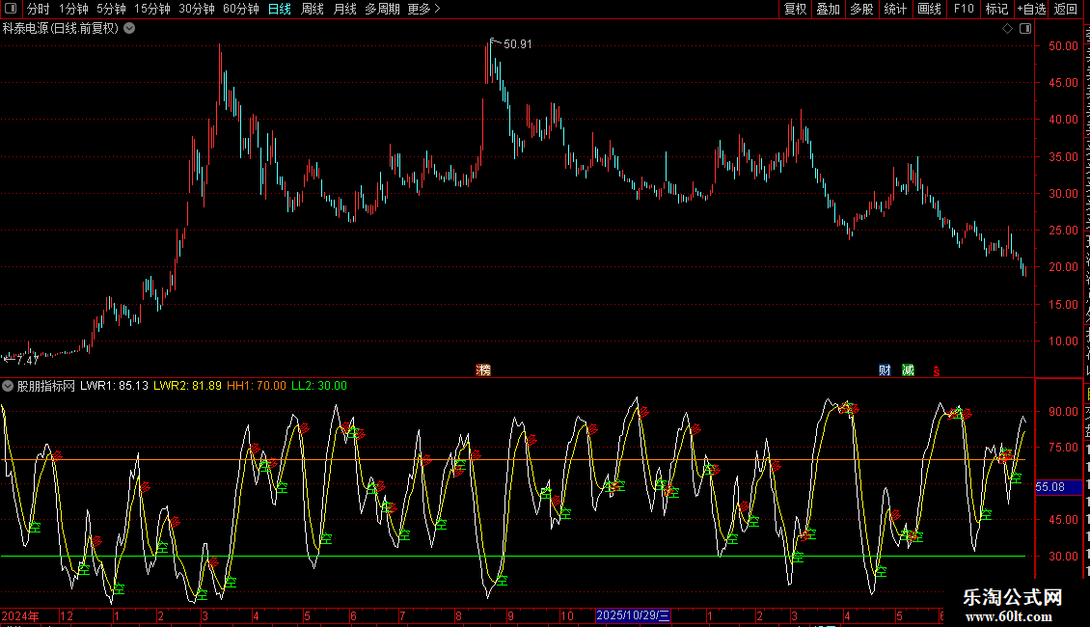This screenshot has height=627, width=1090.
Task: Open the F10 company info
Action: coord(964,9)
